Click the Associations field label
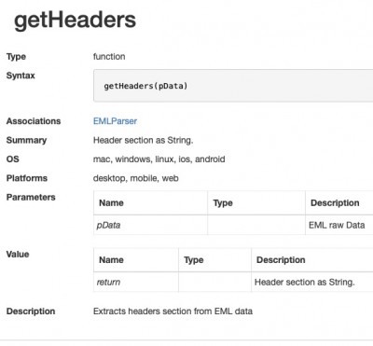Image resolution: width=373 pixels, height=346 pixels. (x=34, y=121)
